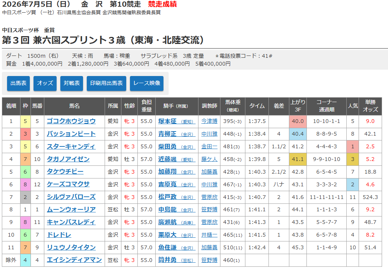Click the 馬名 column header
The image size is (388, 272).
pos(74,106)
